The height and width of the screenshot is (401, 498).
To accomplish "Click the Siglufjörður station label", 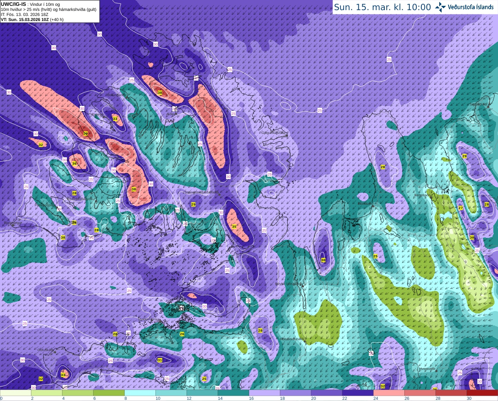I will [x=479, y=104].
